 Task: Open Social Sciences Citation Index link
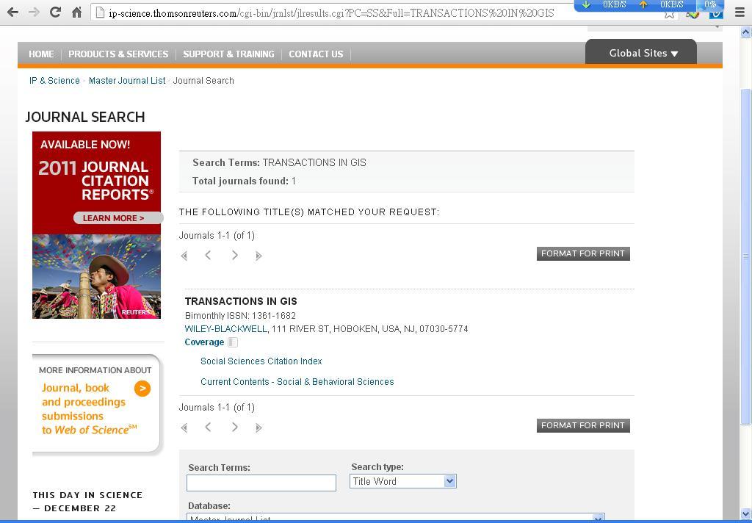click(x=261, y=361)
